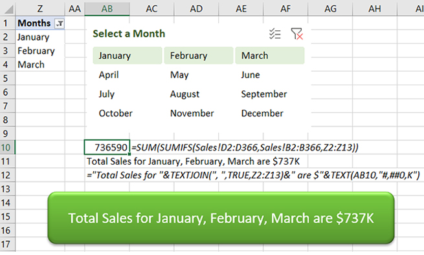Select April in the month slicer

tap(128, 75)
